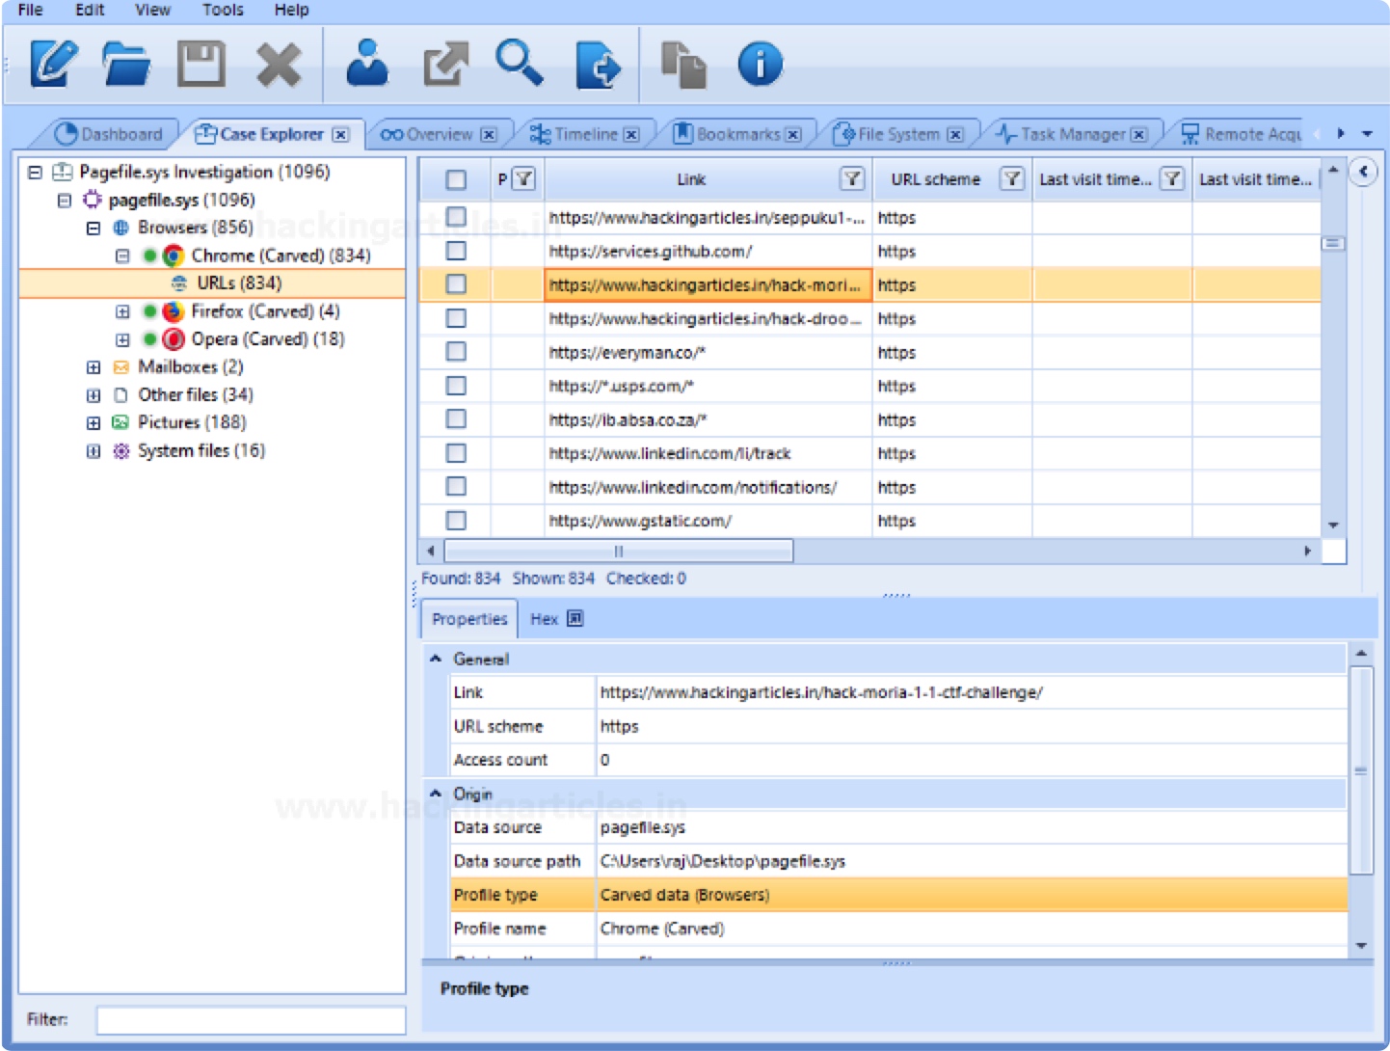Collapse the General properties section
Screen dimensions: 1390x1051
[x=436, y=659]
